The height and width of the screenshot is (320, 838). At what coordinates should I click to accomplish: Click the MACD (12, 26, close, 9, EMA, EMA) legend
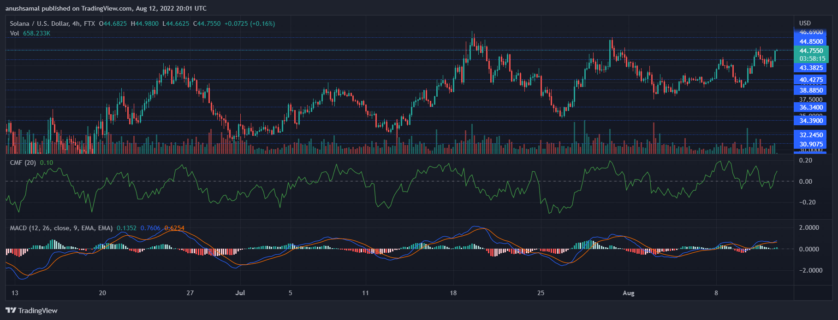pyautogui.click(x=61, y=228)
